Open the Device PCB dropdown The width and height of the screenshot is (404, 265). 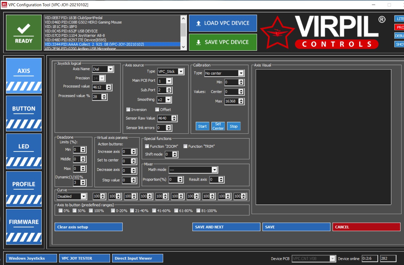pos(332,258)
